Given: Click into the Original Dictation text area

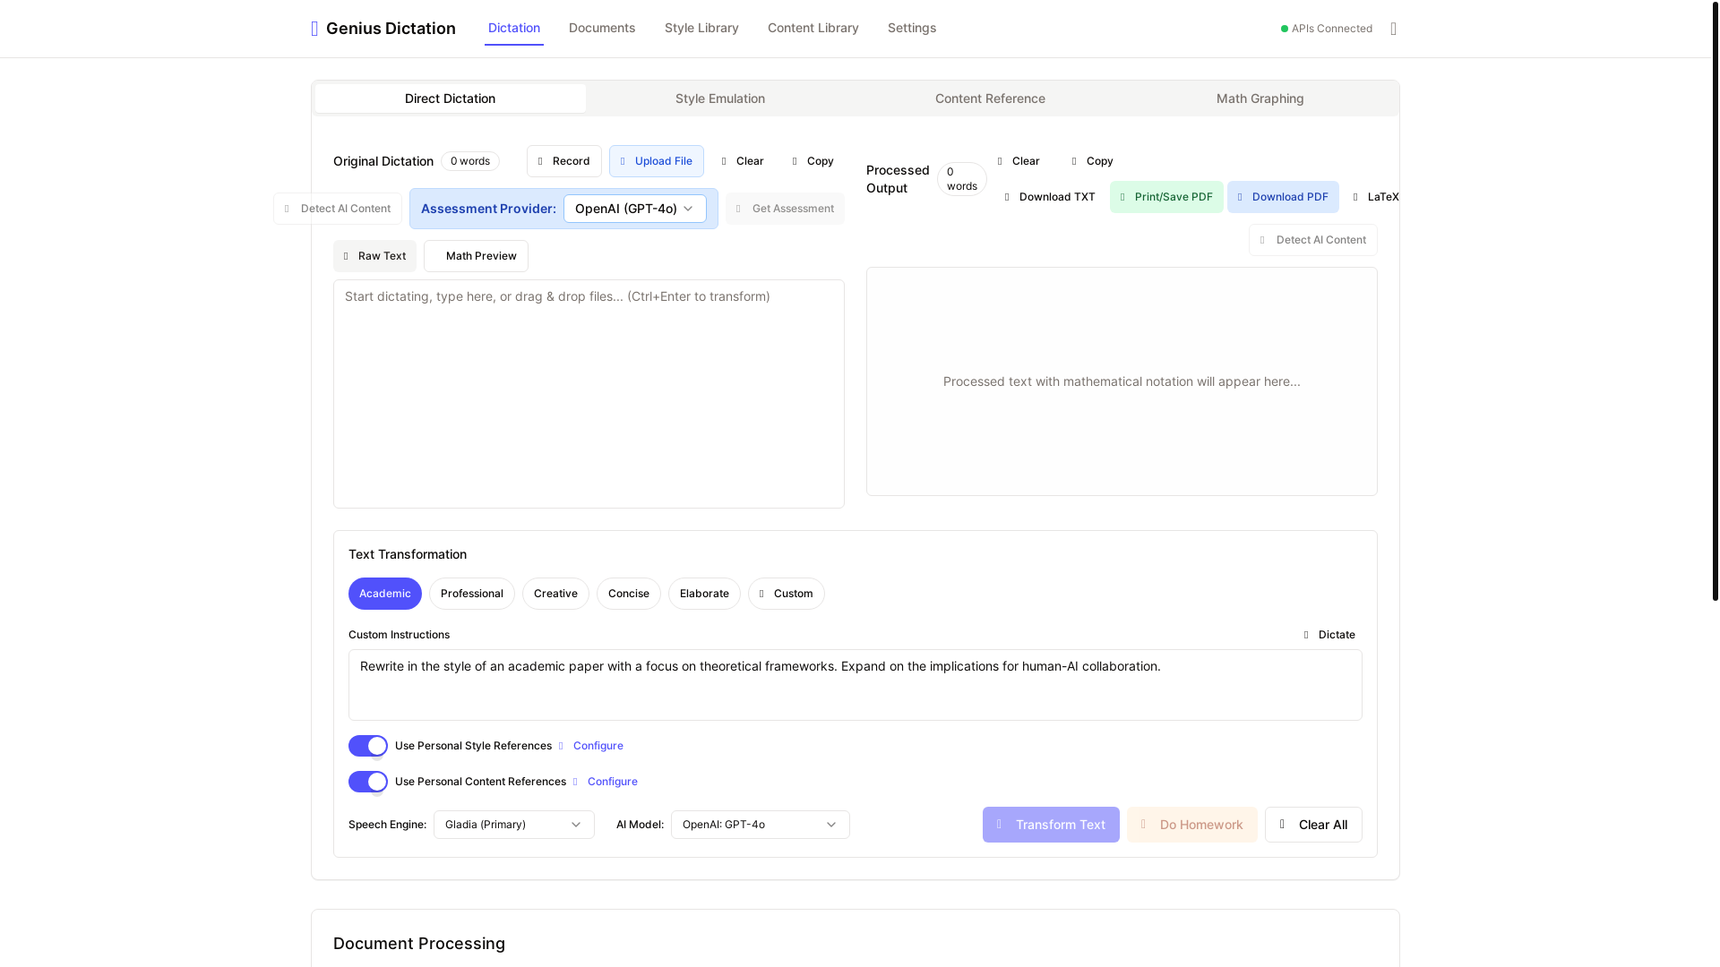Looking at the screenshot, I should [x=589, y=394].
